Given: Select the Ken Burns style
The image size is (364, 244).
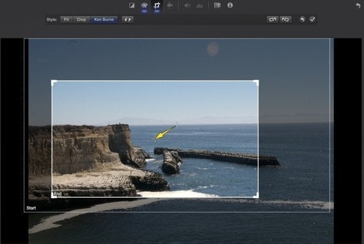Looking at the screenshot, I should tap(104, 19).
